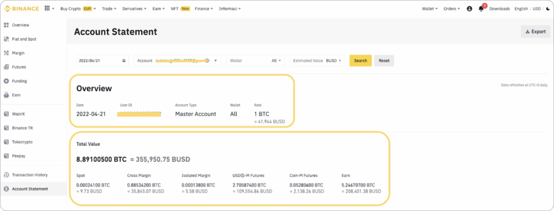The height and width of the screenshot is (211, 554).
Task: Go to Overview in the sidebar
Action: tap(21, 25)
